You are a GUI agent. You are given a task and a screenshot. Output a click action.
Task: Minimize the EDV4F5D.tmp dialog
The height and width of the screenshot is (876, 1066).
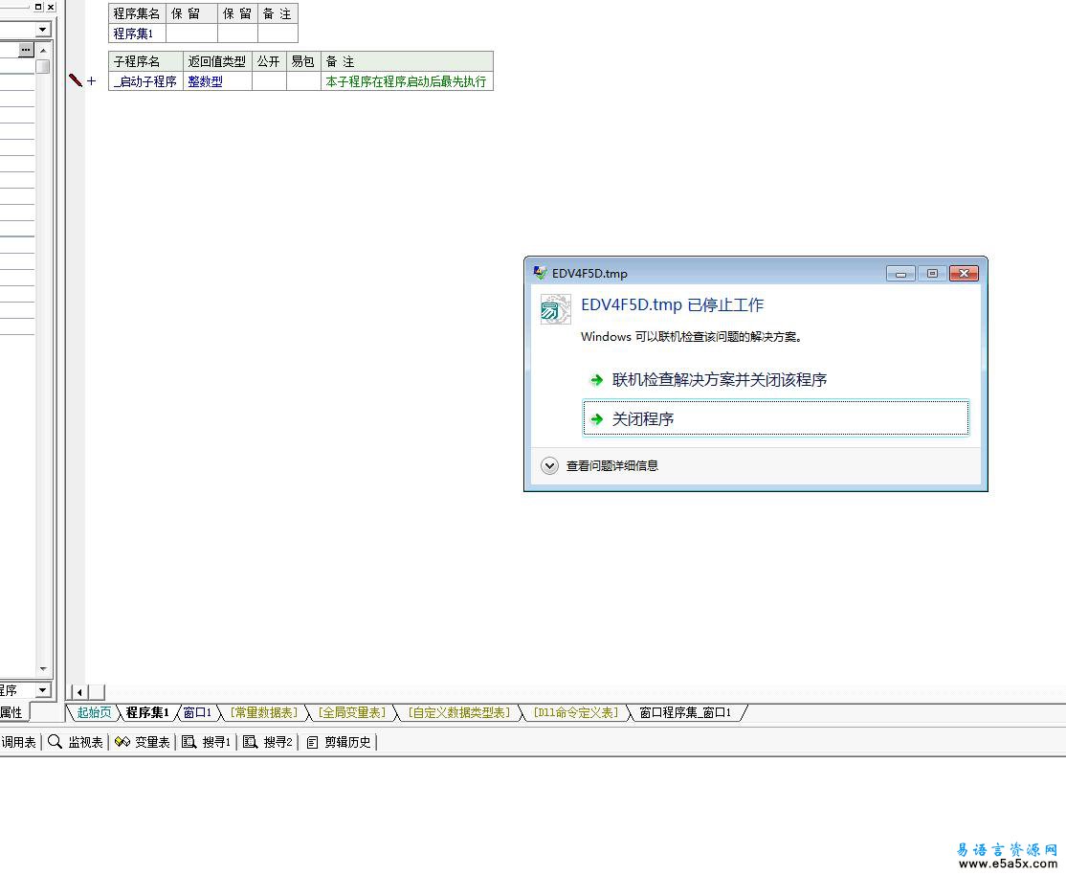pos(900,274)
